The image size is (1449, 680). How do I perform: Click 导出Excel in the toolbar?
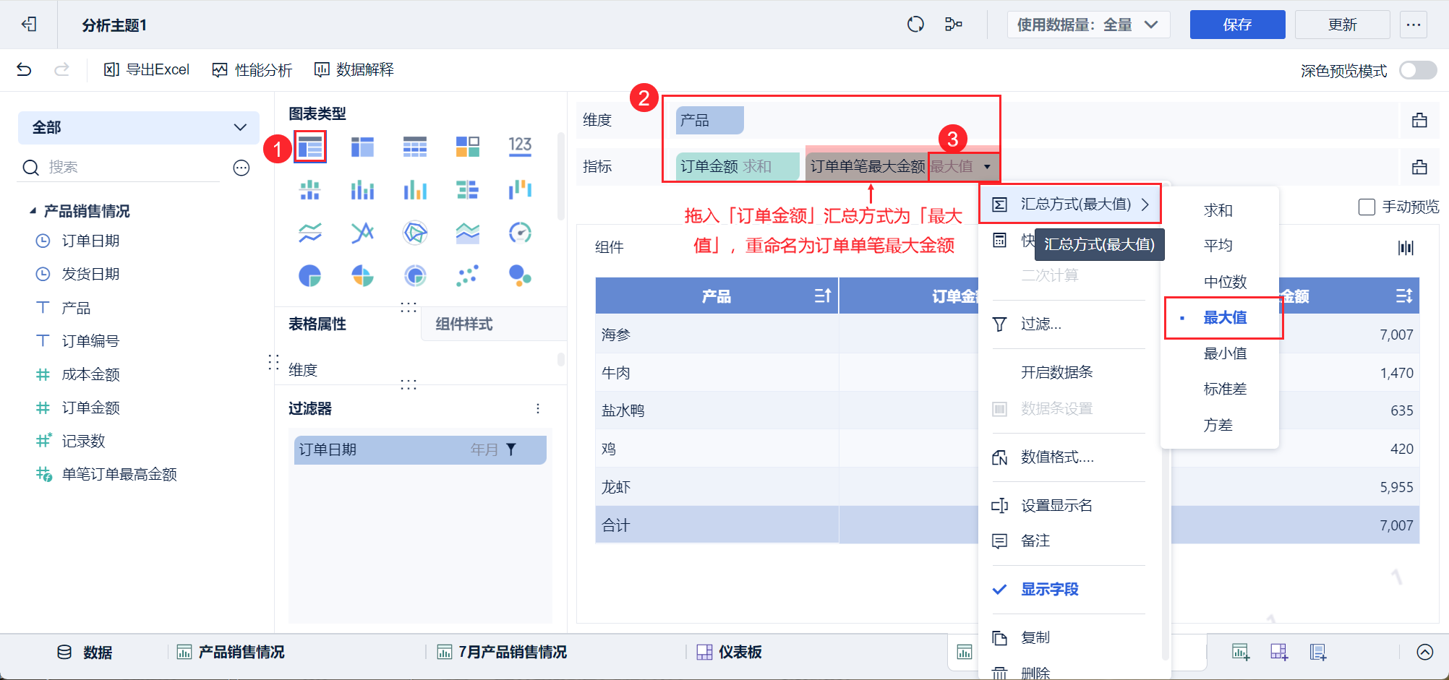147,69
